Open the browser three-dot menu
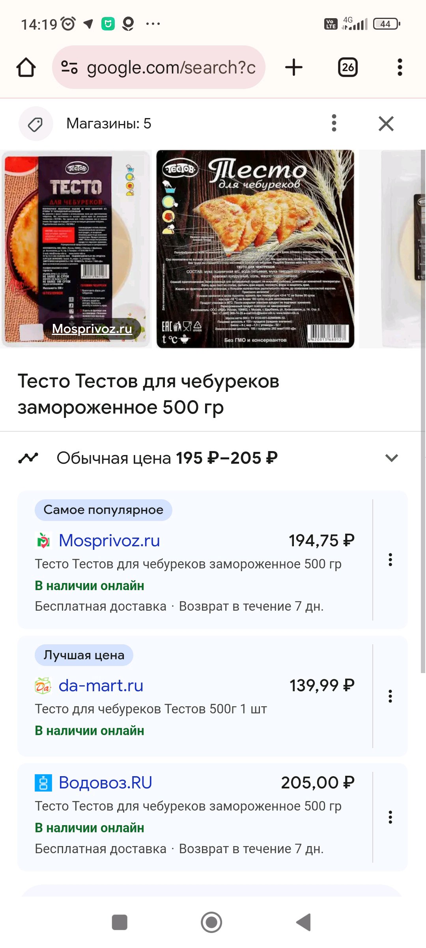This screenshot has width=426, height=948. coord(400,67)
